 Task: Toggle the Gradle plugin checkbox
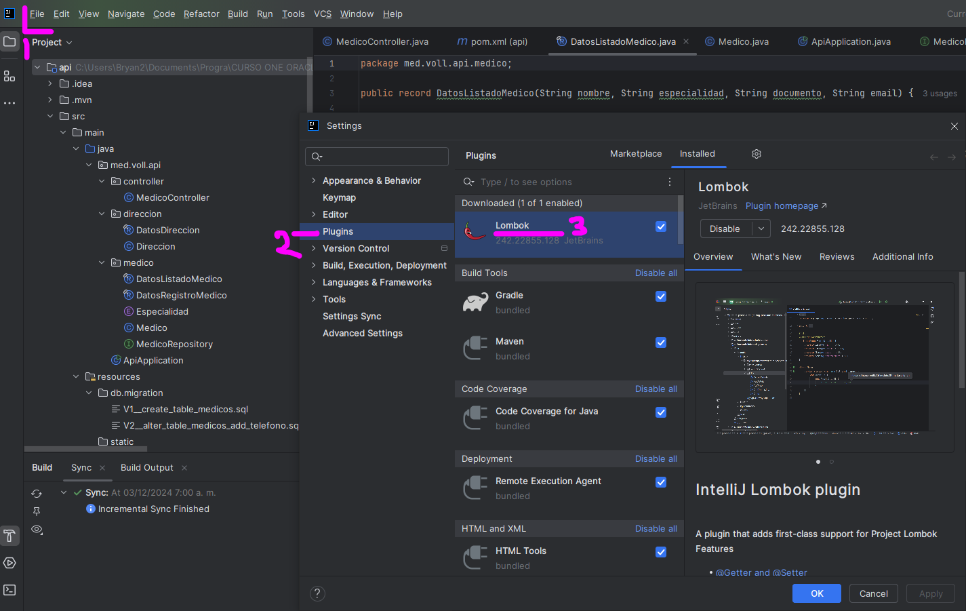point(661,296)
